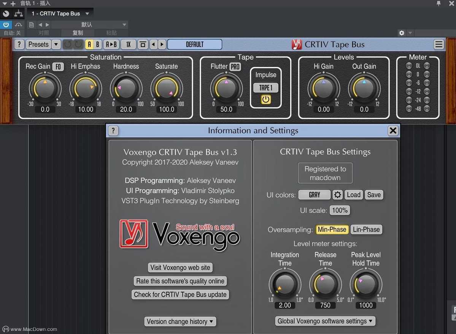Open the Presets dropdown arrow
This screenshot has height=334, width=456.
(56, 45)
